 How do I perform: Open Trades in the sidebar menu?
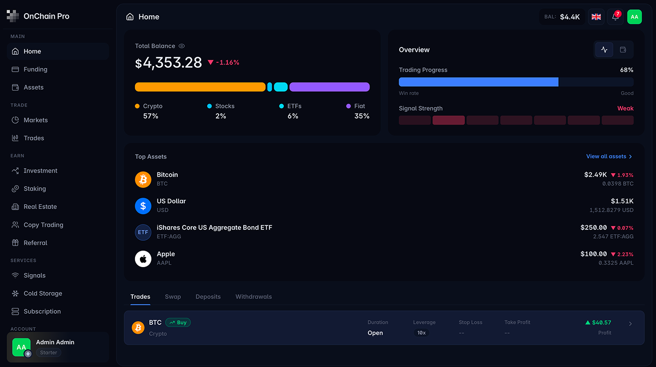click(x=57, y=138)
